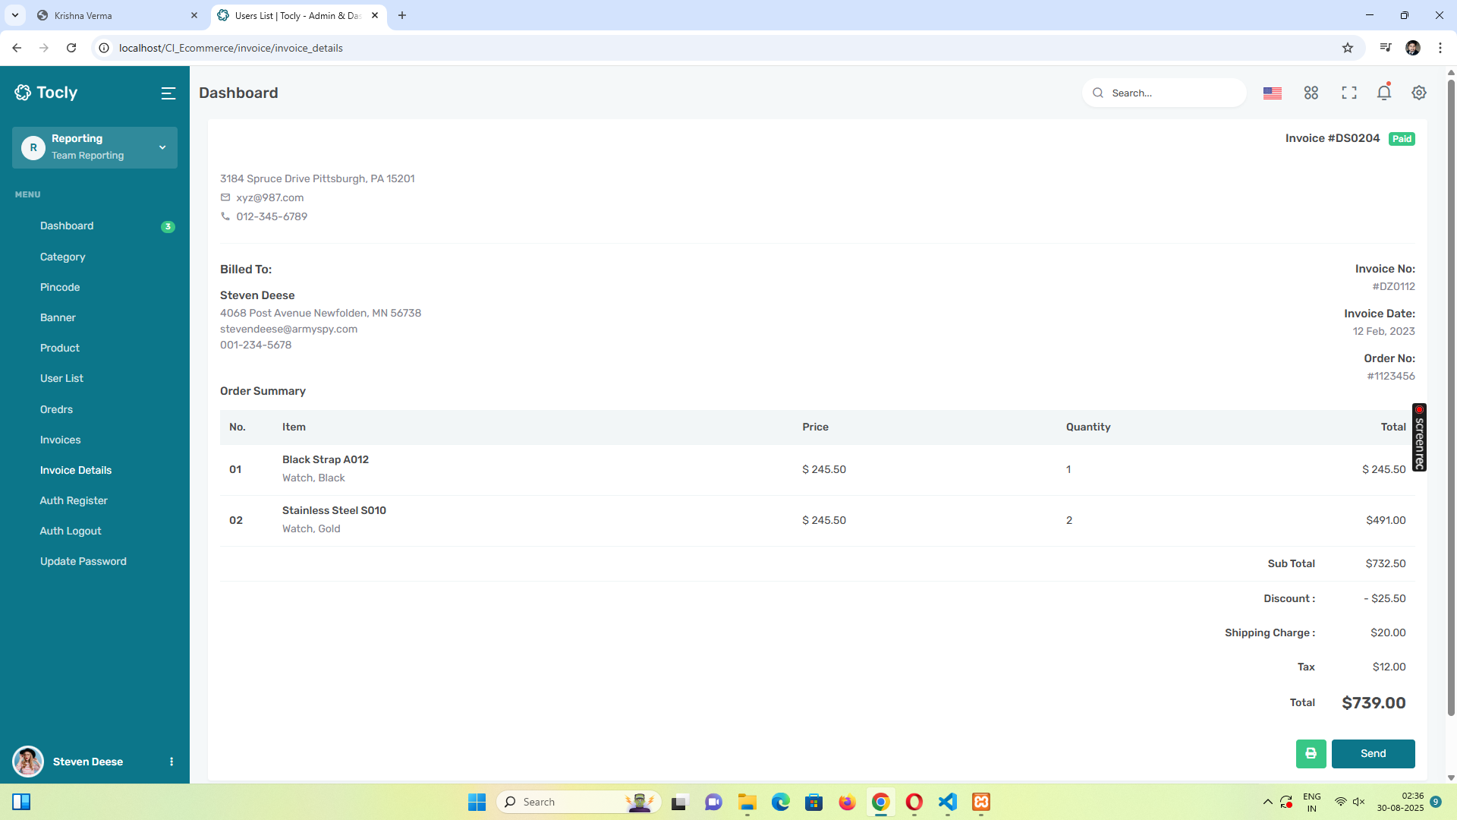Open Pincode menu item
This screenshot has height=820, width=1457.
point(60,287)
